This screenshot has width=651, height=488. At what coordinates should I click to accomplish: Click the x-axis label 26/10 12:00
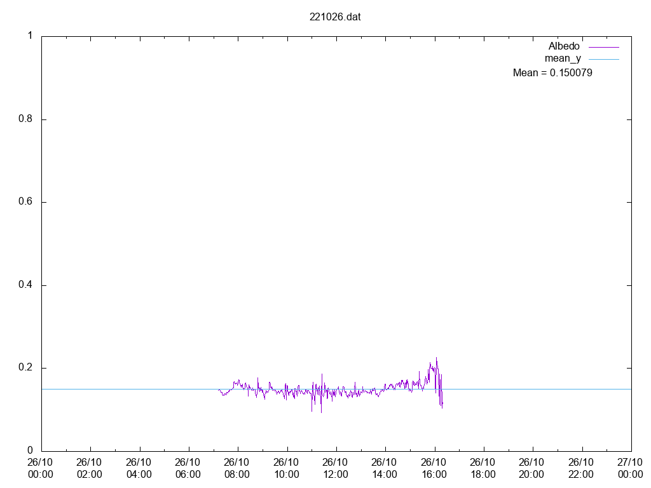[x=335, y=468]
